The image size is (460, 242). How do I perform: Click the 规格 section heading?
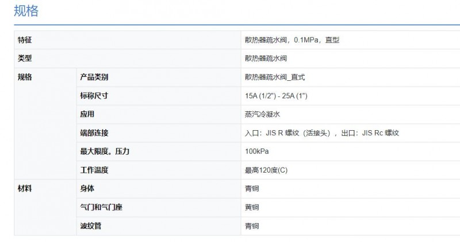(26, 11)
